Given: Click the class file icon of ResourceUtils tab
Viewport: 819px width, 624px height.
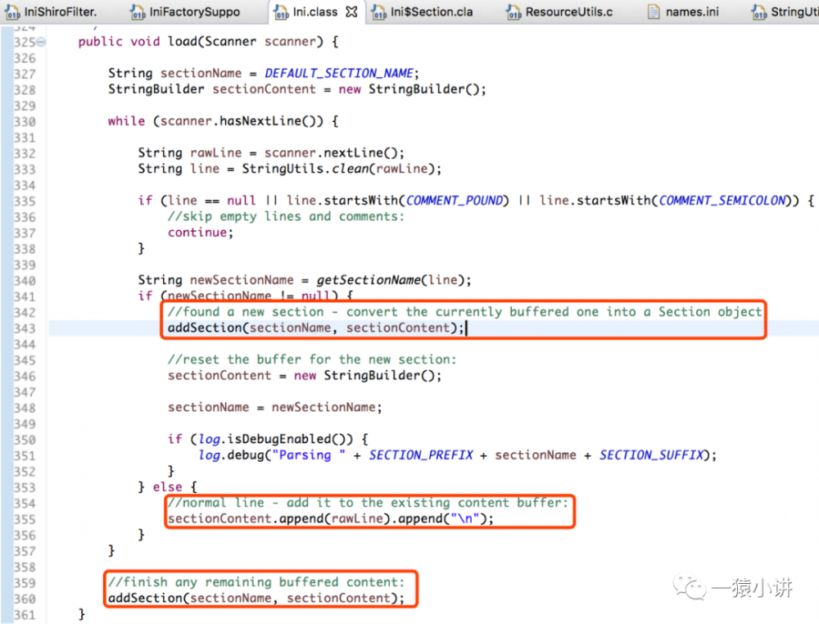Looking at the screenshot, I should pos(514,12).
